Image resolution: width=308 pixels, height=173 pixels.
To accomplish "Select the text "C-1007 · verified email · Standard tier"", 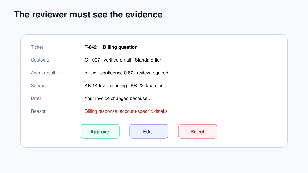I will pos(123,60).
